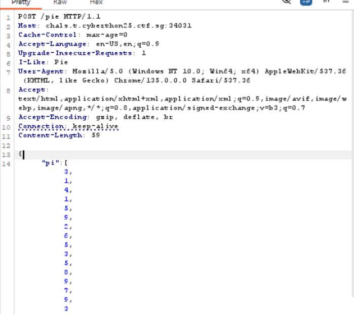Click gutter line number 12
Viewport: 354px width, 314px height.
(x=6, y=146)
